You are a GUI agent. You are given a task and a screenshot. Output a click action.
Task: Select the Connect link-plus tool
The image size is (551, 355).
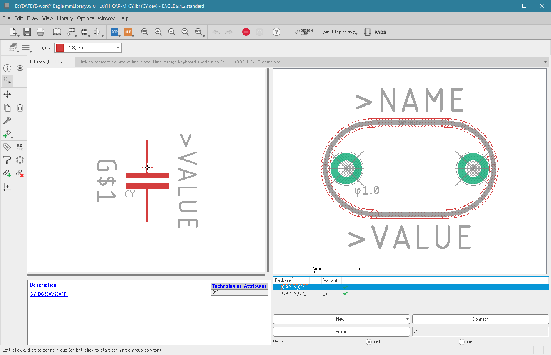[x=7, y=173]
